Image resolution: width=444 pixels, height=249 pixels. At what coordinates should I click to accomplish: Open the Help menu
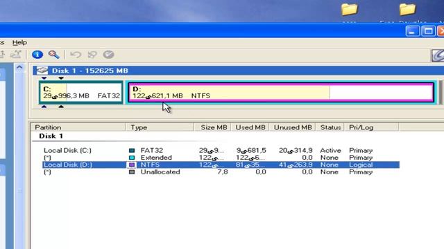click(19, 43)
